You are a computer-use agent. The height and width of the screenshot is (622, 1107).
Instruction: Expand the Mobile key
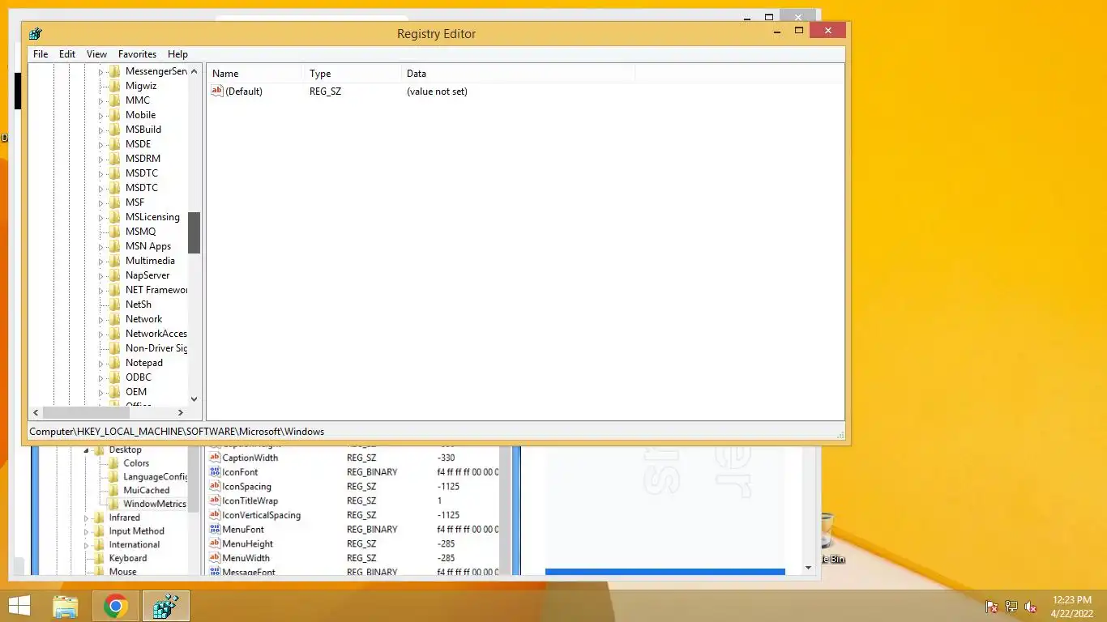pyautogui.click(x=102, y=116)
